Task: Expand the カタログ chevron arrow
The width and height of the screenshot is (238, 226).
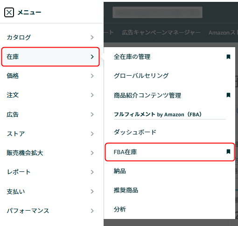Action: tap(92, 37)
